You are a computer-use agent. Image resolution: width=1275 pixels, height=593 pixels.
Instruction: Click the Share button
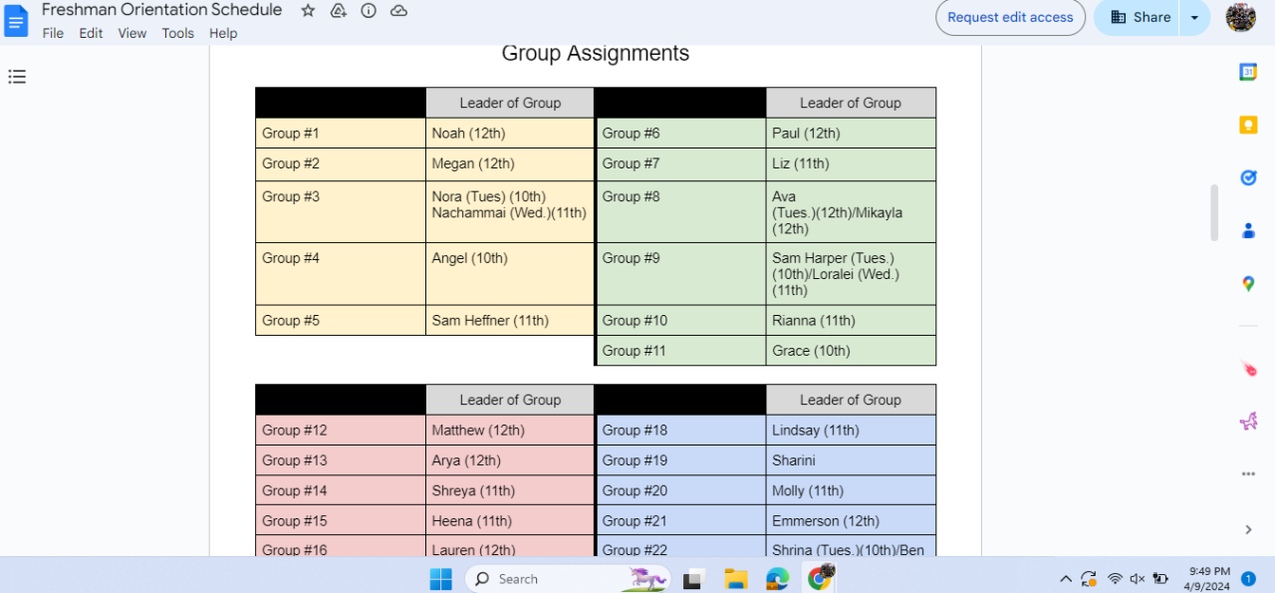coord(1138,17)
